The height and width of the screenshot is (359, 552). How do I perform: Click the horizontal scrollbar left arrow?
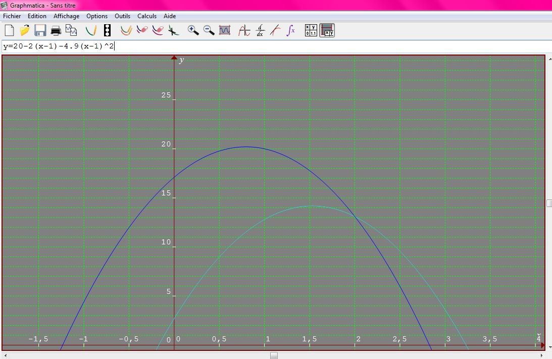(x=5, y=355)
